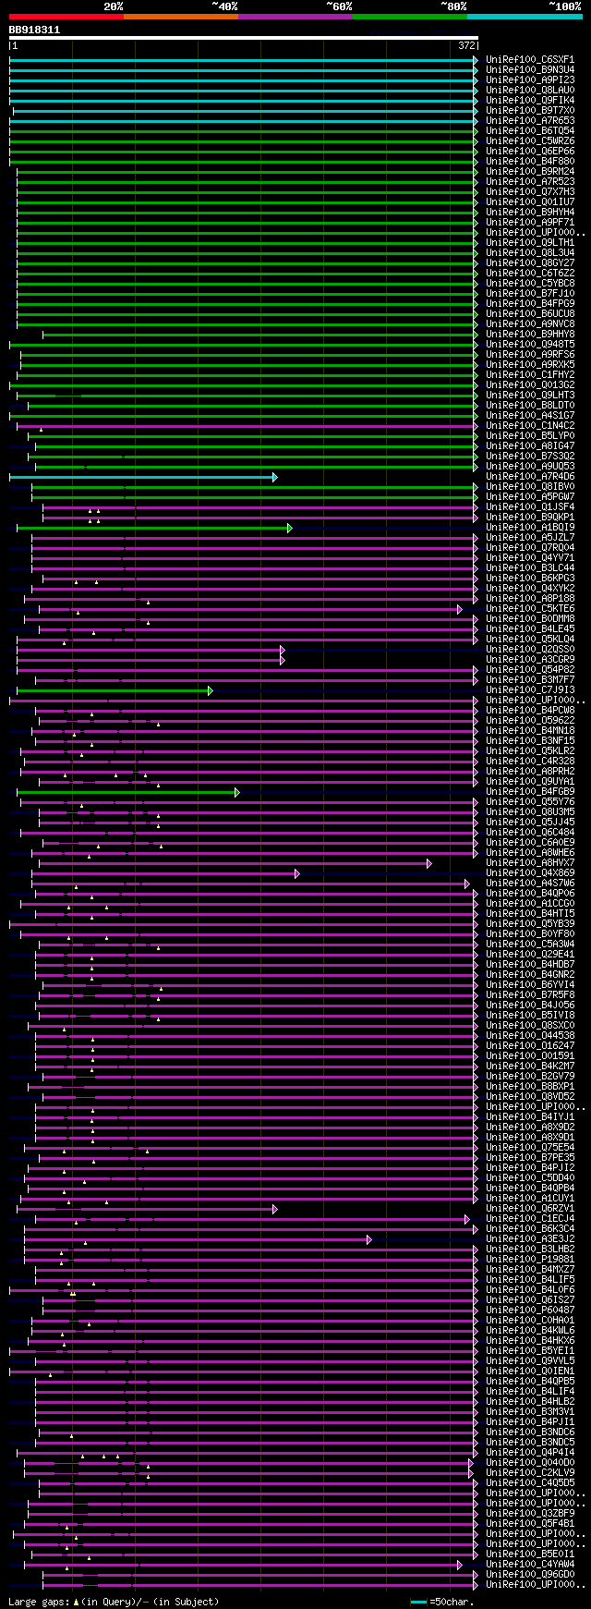This screenshot has width=591, height=1609.
Task: Click label UniRef100_A3E3J2
Action: (530, 1239)
